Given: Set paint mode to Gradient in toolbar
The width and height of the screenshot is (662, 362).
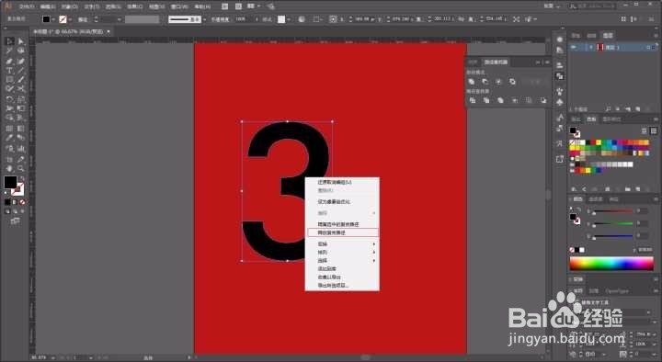Looking at the screenshot, I should click(x=15, y=202).
